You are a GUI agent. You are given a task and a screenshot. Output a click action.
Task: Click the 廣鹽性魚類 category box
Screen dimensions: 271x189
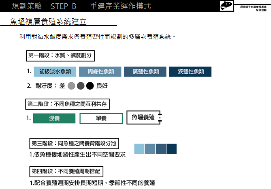pyautogui.click(x=145, y=72)
